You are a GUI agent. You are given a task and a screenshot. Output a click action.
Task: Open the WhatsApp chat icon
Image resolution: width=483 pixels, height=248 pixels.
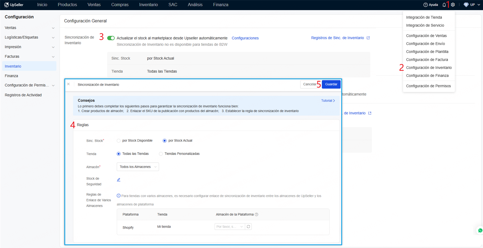pyautogui.click(x=480, y=230)
